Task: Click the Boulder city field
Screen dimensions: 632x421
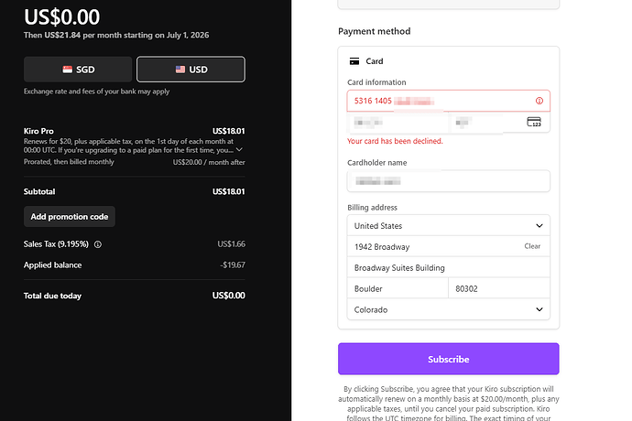Action: coord(398,288)
